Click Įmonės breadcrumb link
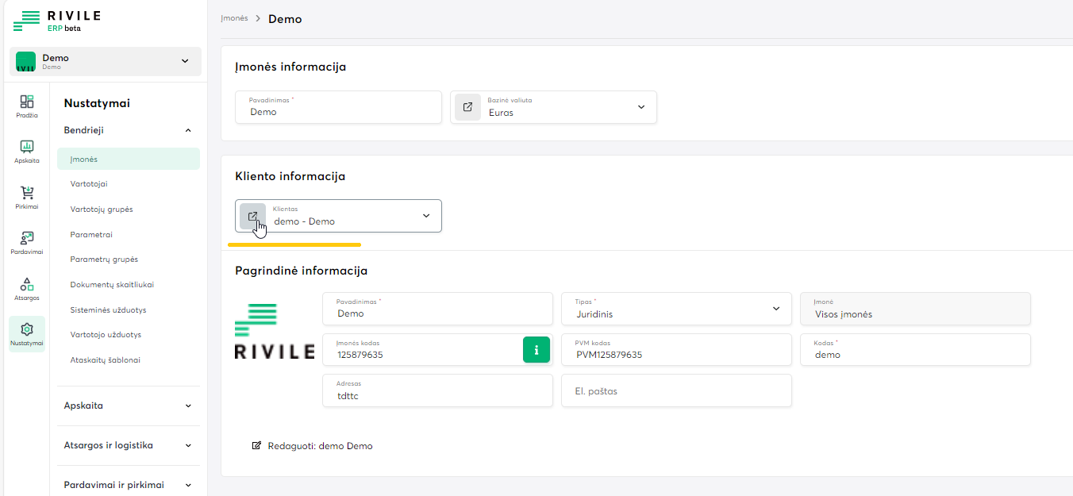This screenshot has height=496, width=1073. [x=234, y=18]
